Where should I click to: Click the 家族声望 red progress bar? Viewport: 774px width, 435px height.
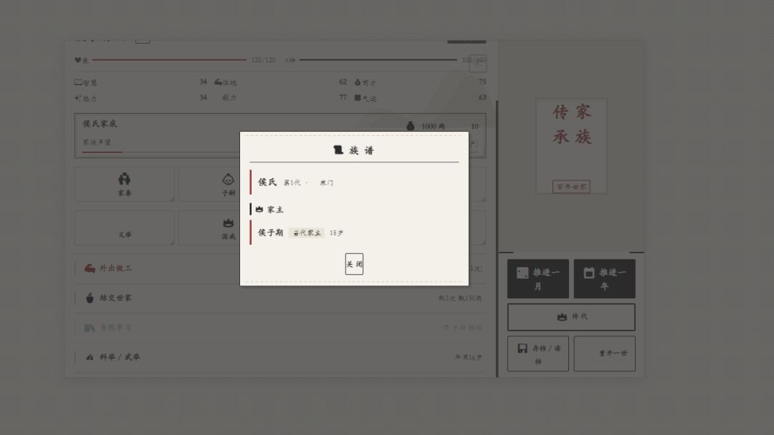(102, 152)
